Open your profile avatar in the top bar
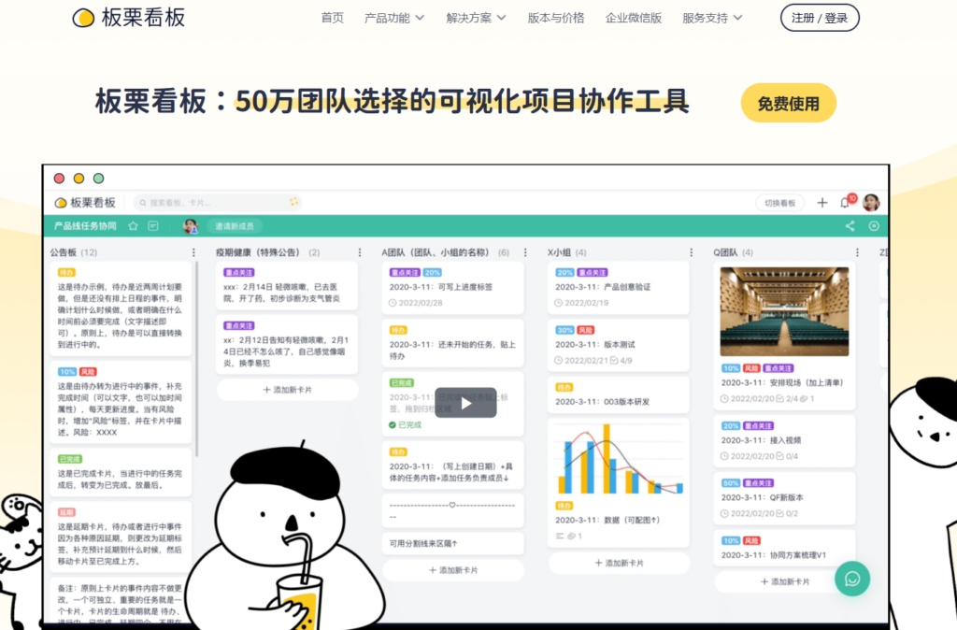The width and height of the screenshot is (957, 630). coord(869,202)
